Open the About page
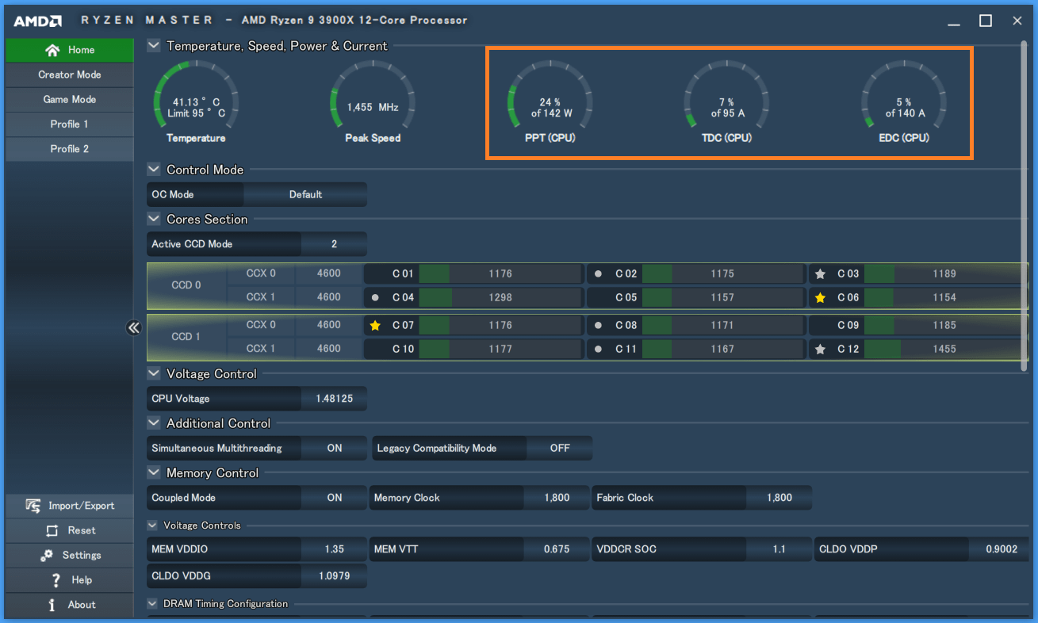 (x=70, y=604)
